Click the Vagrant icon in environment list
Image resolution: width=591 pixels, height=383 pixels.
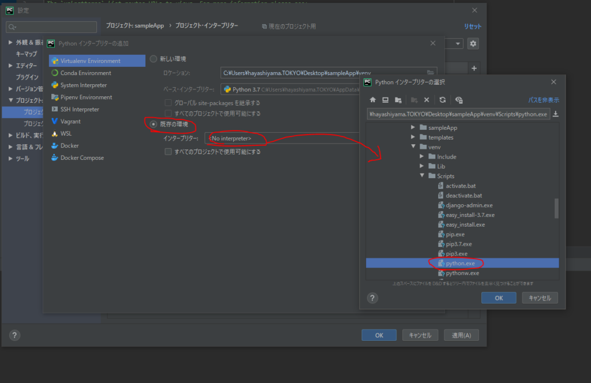click(x=55, y=121)
